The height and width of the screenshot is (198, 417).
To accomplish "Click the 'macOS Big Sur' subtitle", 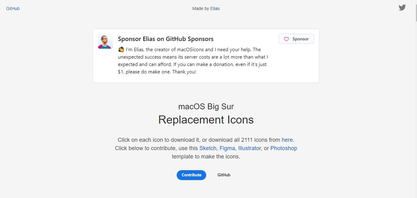I will pyautogui.click(x=206, y=106).
